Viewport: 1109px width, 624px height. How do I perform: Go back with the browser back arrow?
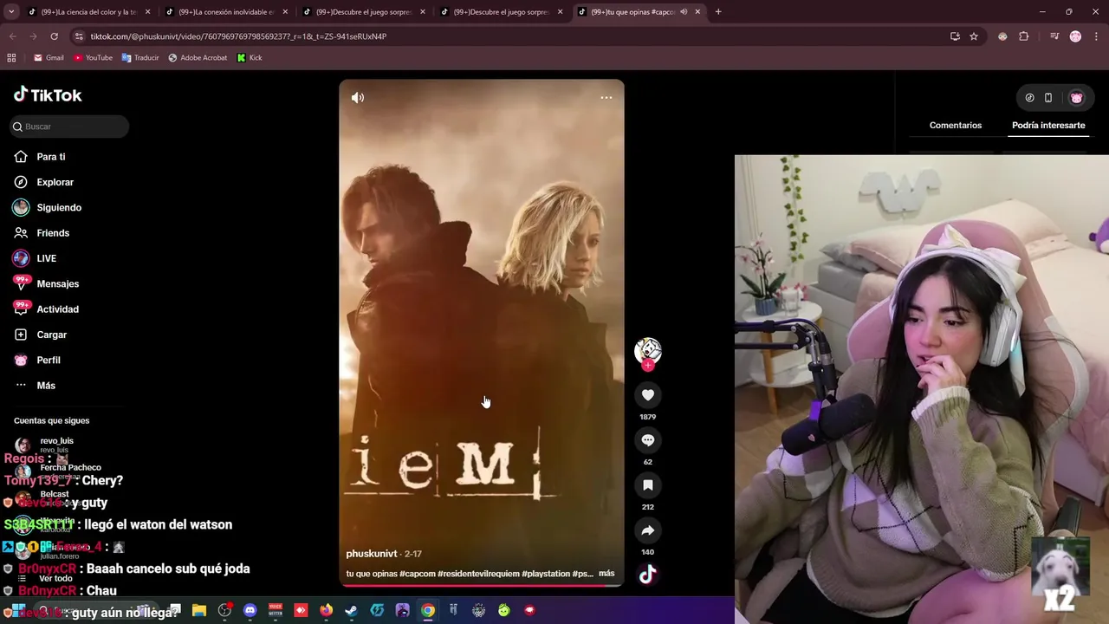pyautogui.click(x=12, y=36)
